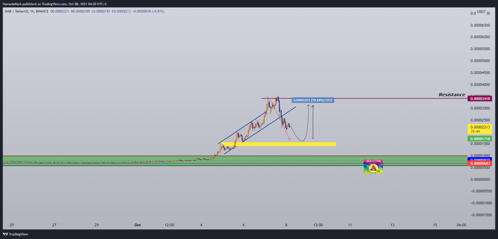498x239 pixels.
Task: Click the -0.00001000 price axis level
Action: click(481, 203)
